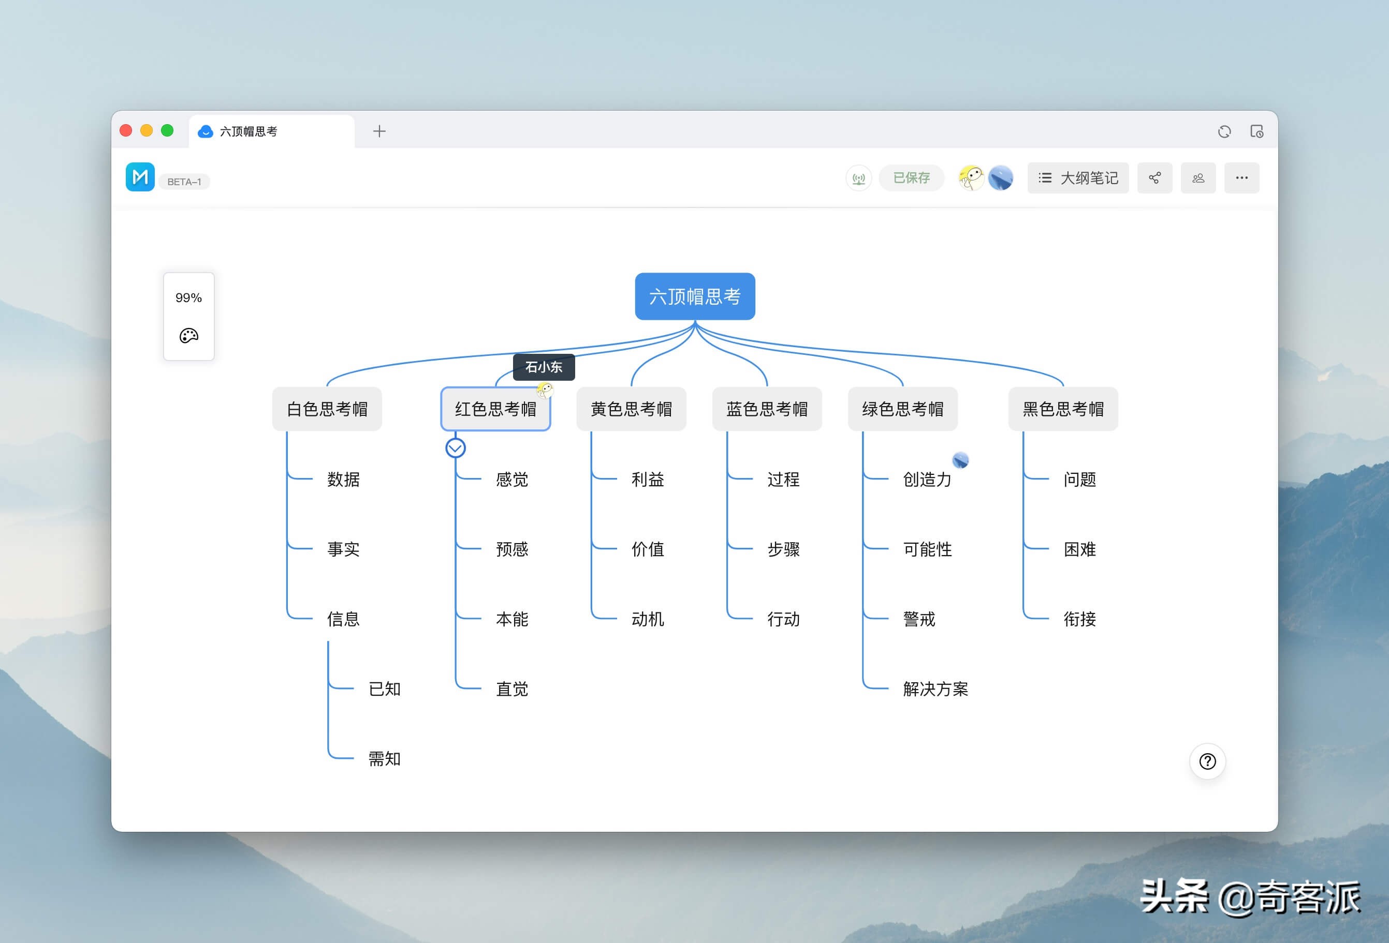Click the small avatar badge on 红色思考帽
This screenshot has width=1389, height=943.
click(x=545, y=391)
